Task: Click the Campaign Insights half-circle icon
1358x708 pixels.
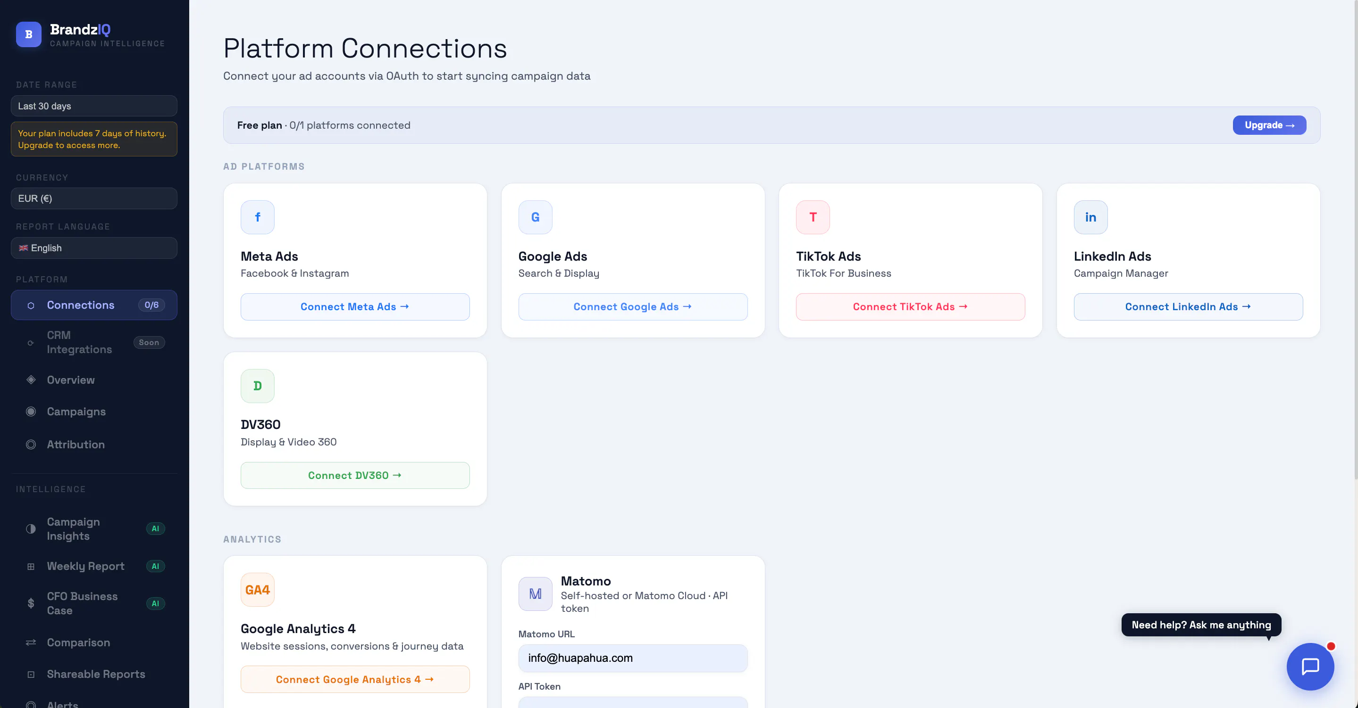Action: 31,528
